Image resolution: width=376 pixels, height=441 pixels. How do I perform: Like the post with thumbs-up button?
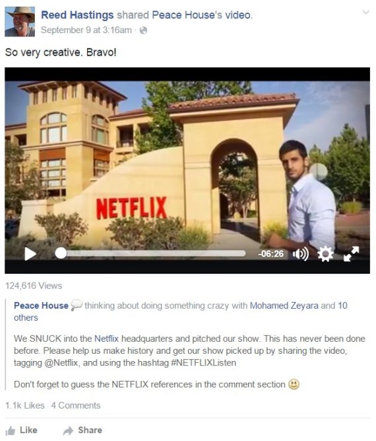coord(21,430)
